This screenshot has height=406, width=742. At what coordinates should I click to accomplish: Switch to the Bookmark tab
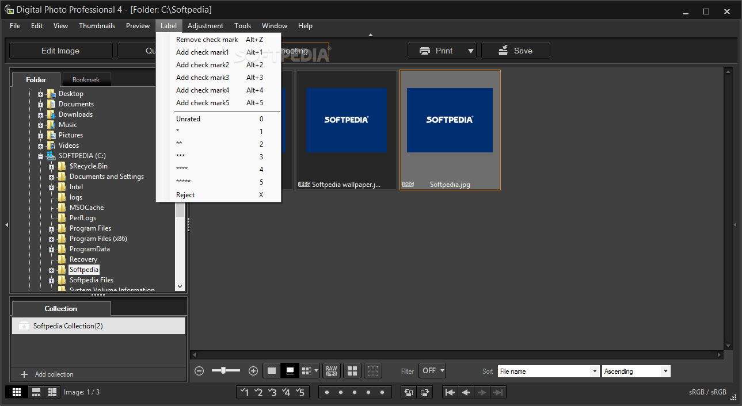(86, 79)
